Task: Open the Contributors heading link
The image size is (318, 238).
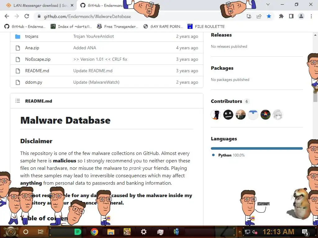Action: click(226, 101)
